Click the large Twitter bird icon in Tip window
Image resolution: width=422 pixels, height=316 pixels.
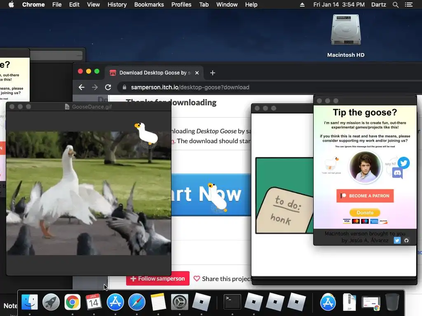click(404, 163)
